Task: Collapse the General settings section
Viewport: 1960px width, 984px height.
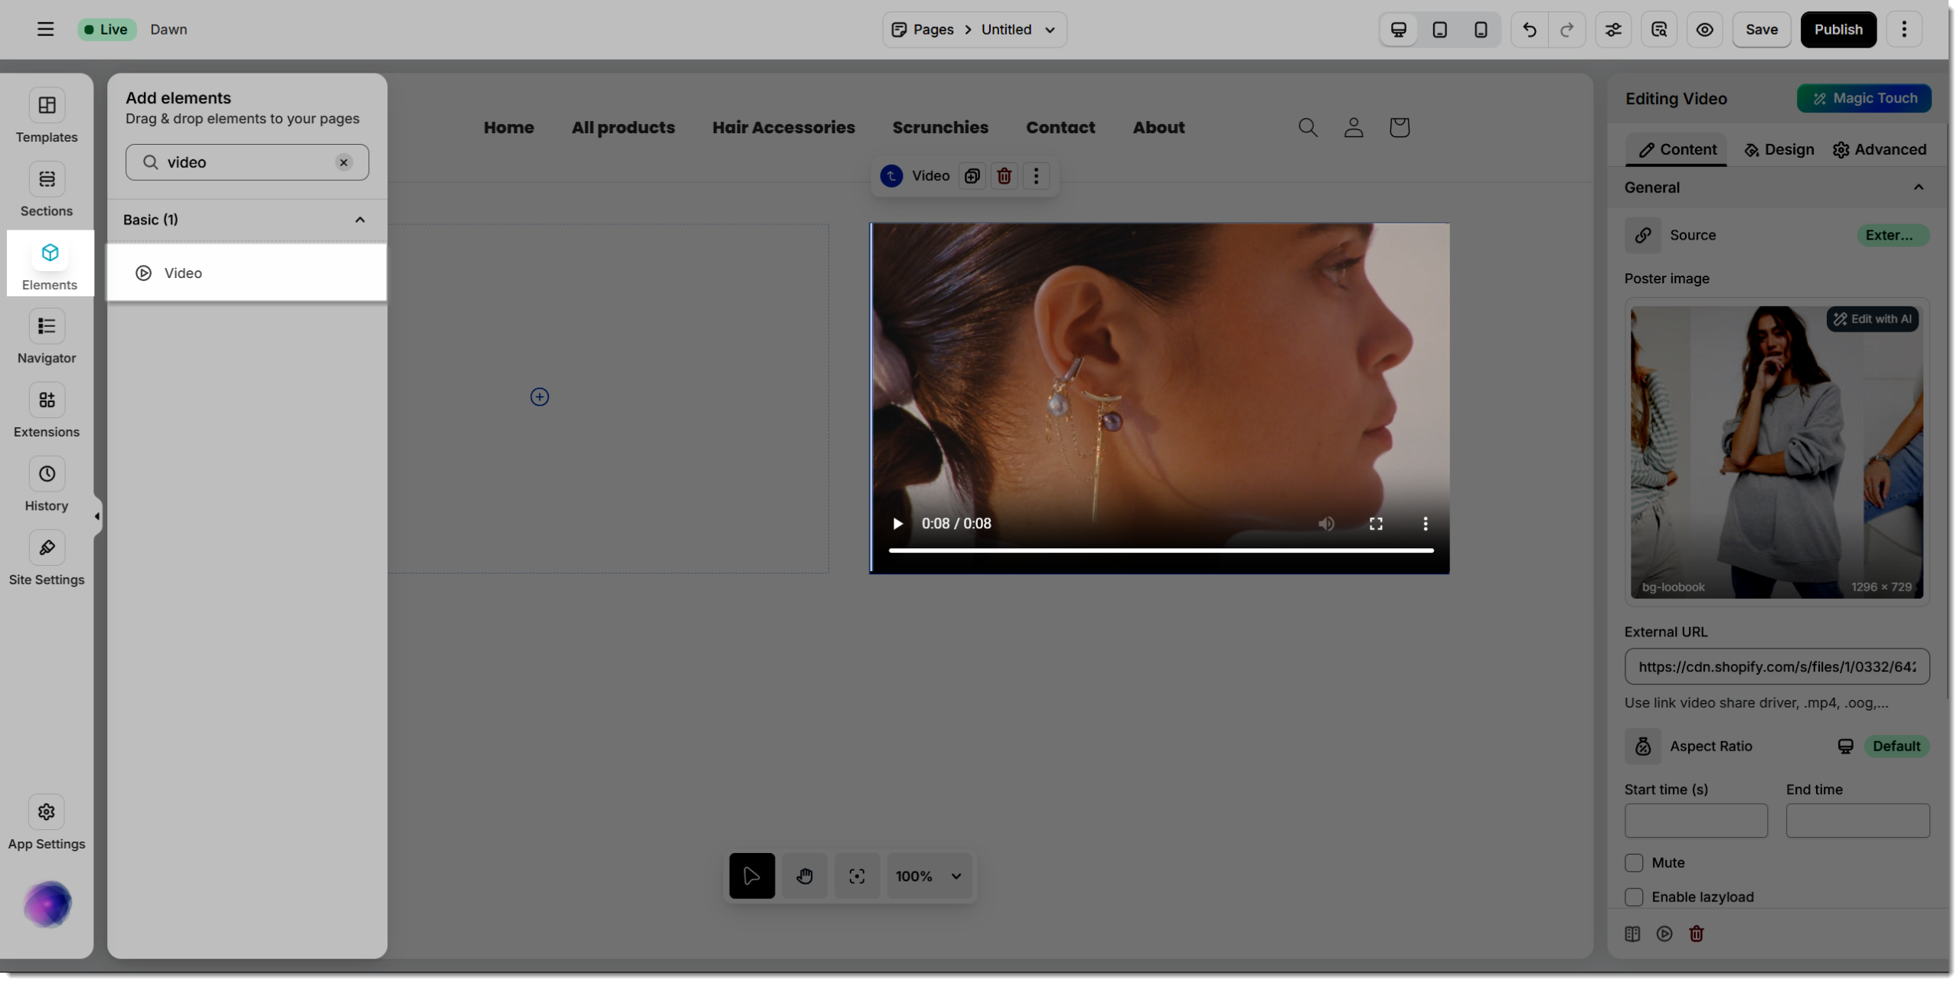Action: pyautogui.click(x=1918, y=188)
